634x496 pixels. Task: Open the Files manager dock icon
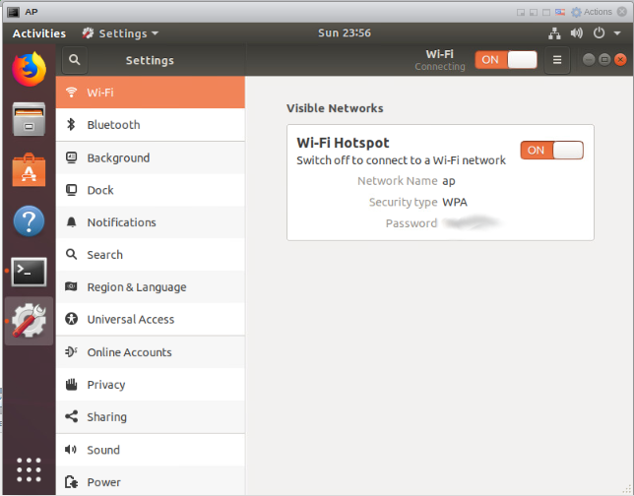tap(29, 120)
